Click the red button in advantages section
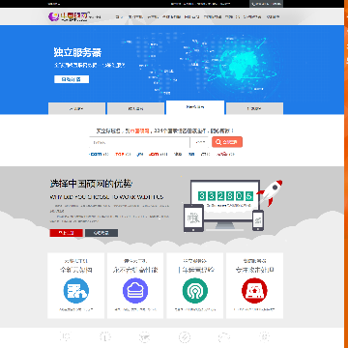 tap(66, 233)
